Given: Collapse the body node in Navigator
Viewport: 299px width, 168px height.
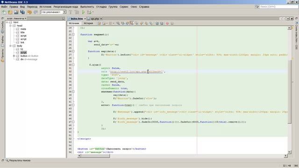Looking at the screenshot, I should [10, 46].
